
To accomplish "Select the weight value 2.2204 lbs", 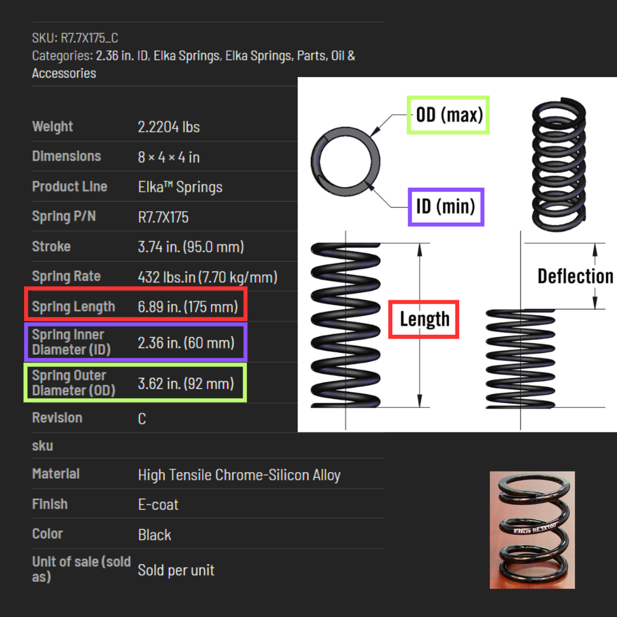I will pyautogui.click(x=169, y=127).
